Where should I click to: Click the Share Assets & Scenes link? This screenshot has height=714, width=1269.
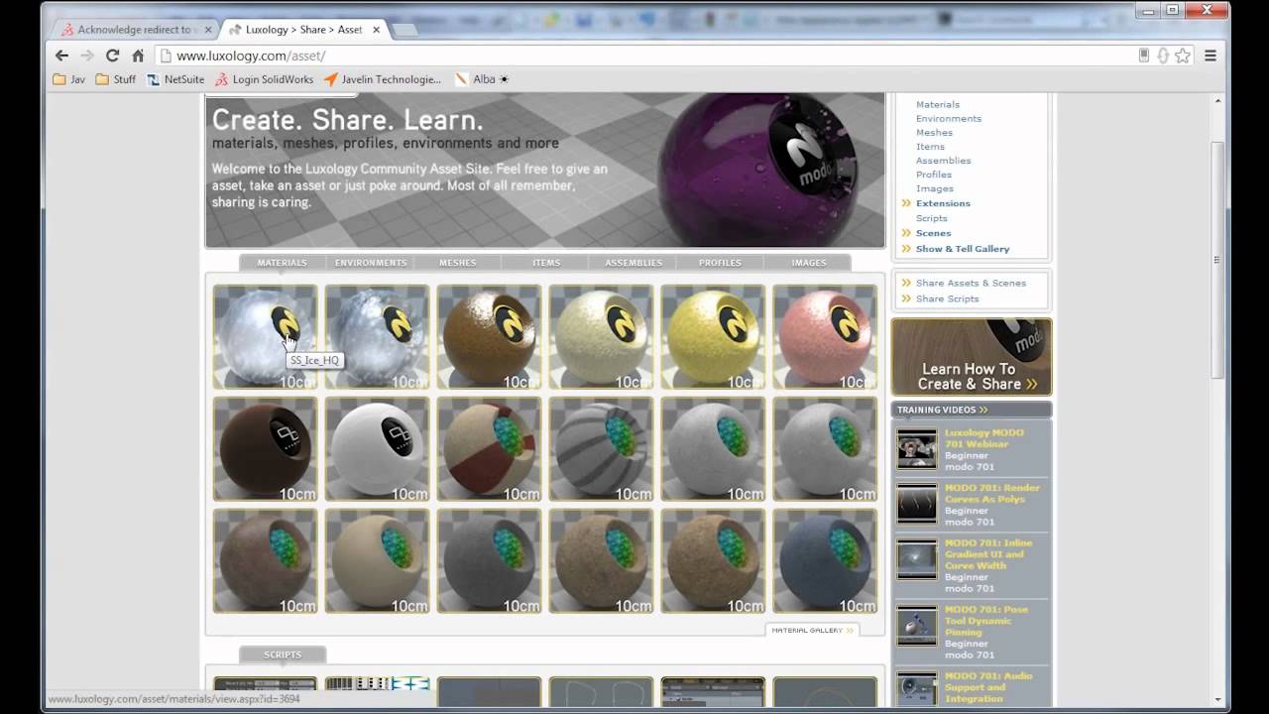tap(971, 283)
